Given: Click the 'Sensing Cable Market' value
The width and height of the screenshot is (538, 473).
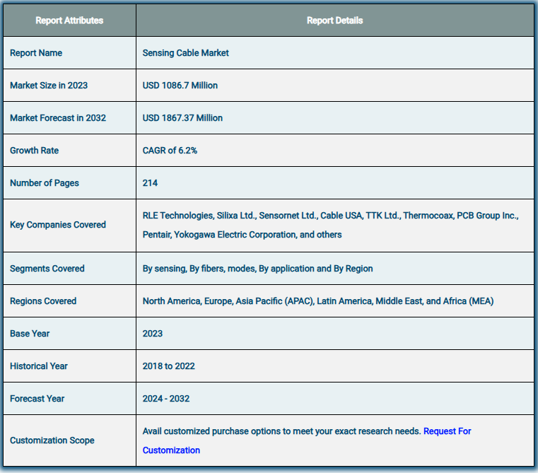Looking at the screenshot, I should [186, 53].
